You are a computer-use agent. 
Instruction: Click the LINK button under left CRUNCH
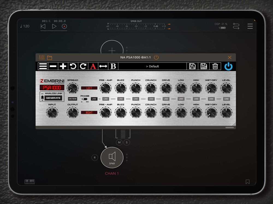tap(151, 99)
